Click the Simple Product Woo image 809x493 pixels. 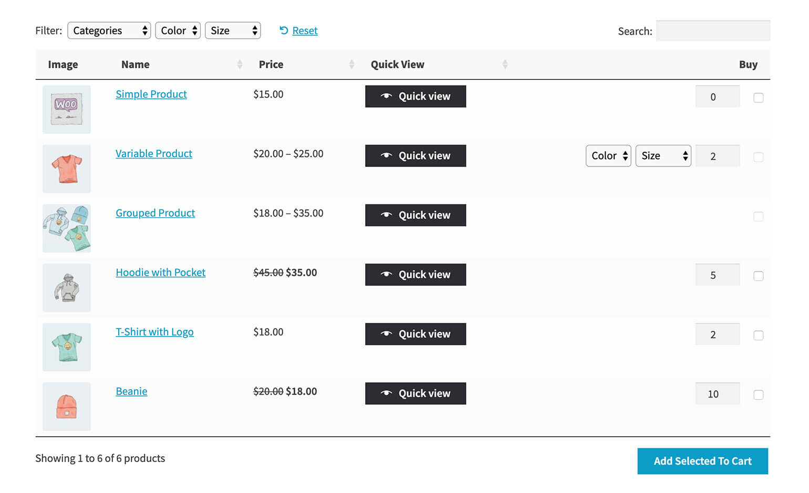click(x=67, y=109)
